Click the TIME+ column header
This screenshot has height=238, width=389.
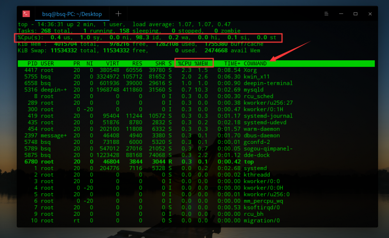tap(232, 63)
